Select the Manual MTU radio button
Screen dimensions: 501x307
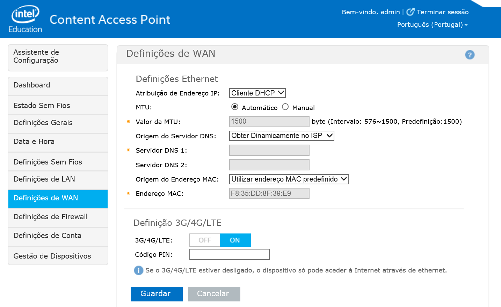tap(285, 107)
